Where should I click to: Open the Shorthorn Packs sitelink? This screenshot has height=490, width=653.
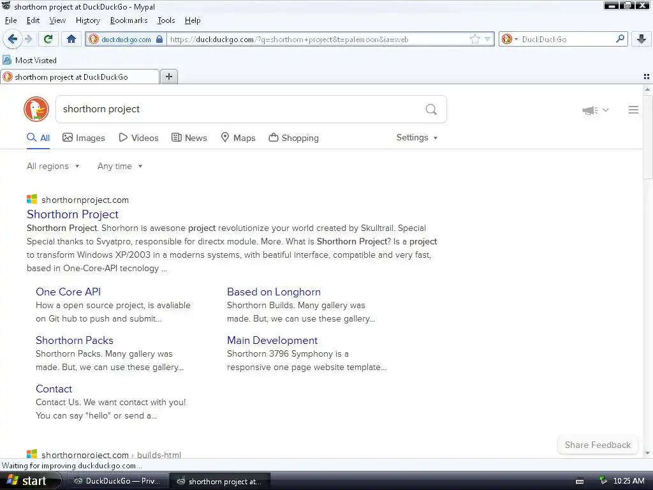pyautogui.click(x=75, y=341)
